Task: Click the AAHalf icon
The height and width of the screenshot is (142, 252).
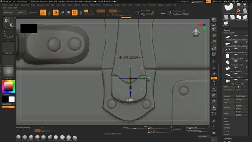Action: pos(214,48)
